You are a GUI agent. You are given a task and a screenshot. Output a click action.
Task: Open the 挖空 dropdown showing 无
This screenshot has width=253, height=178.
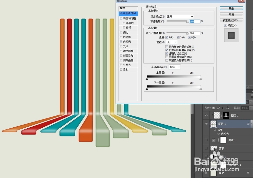172,42
